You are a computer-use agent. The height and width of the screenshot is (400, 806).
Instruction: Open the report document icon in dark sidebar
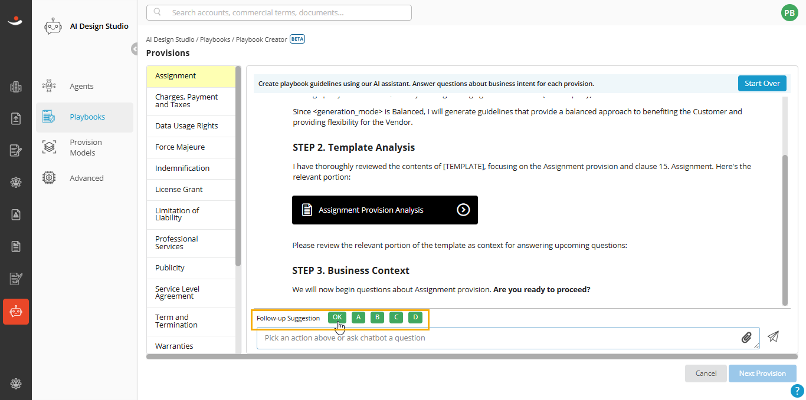16,246
